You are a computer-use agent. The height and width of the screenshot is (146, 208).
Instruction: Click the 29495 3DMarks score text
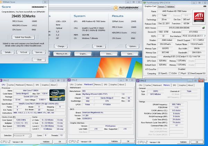pos(24,16)
